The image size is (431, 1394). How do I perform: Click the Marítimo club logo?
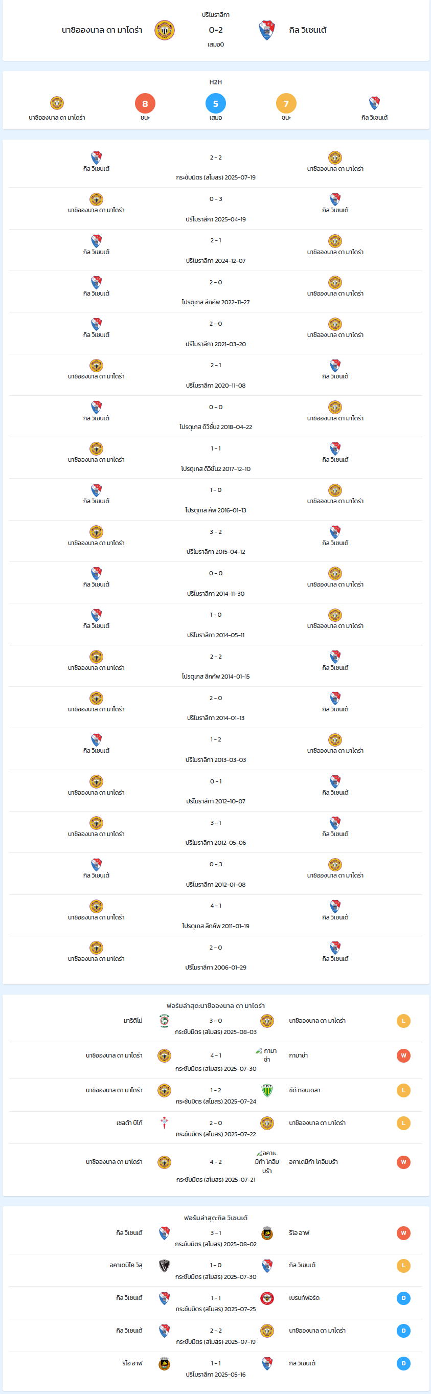pyautogui.click(x=165, y=1021)
